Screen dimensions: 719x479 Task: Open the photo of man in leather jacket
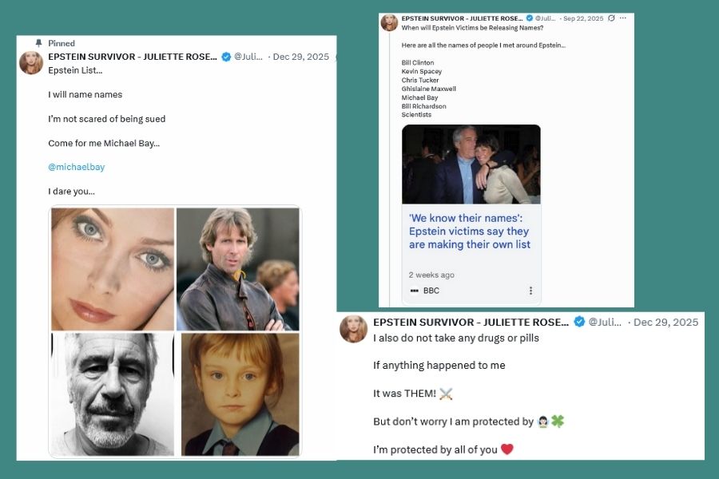click(238, 268)
